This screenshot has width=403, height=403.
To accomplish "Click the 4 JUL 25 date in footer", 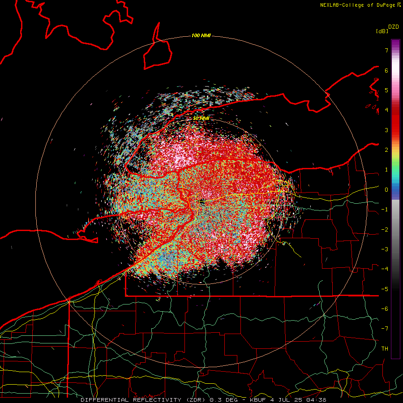I will click(x=287, y=400).
